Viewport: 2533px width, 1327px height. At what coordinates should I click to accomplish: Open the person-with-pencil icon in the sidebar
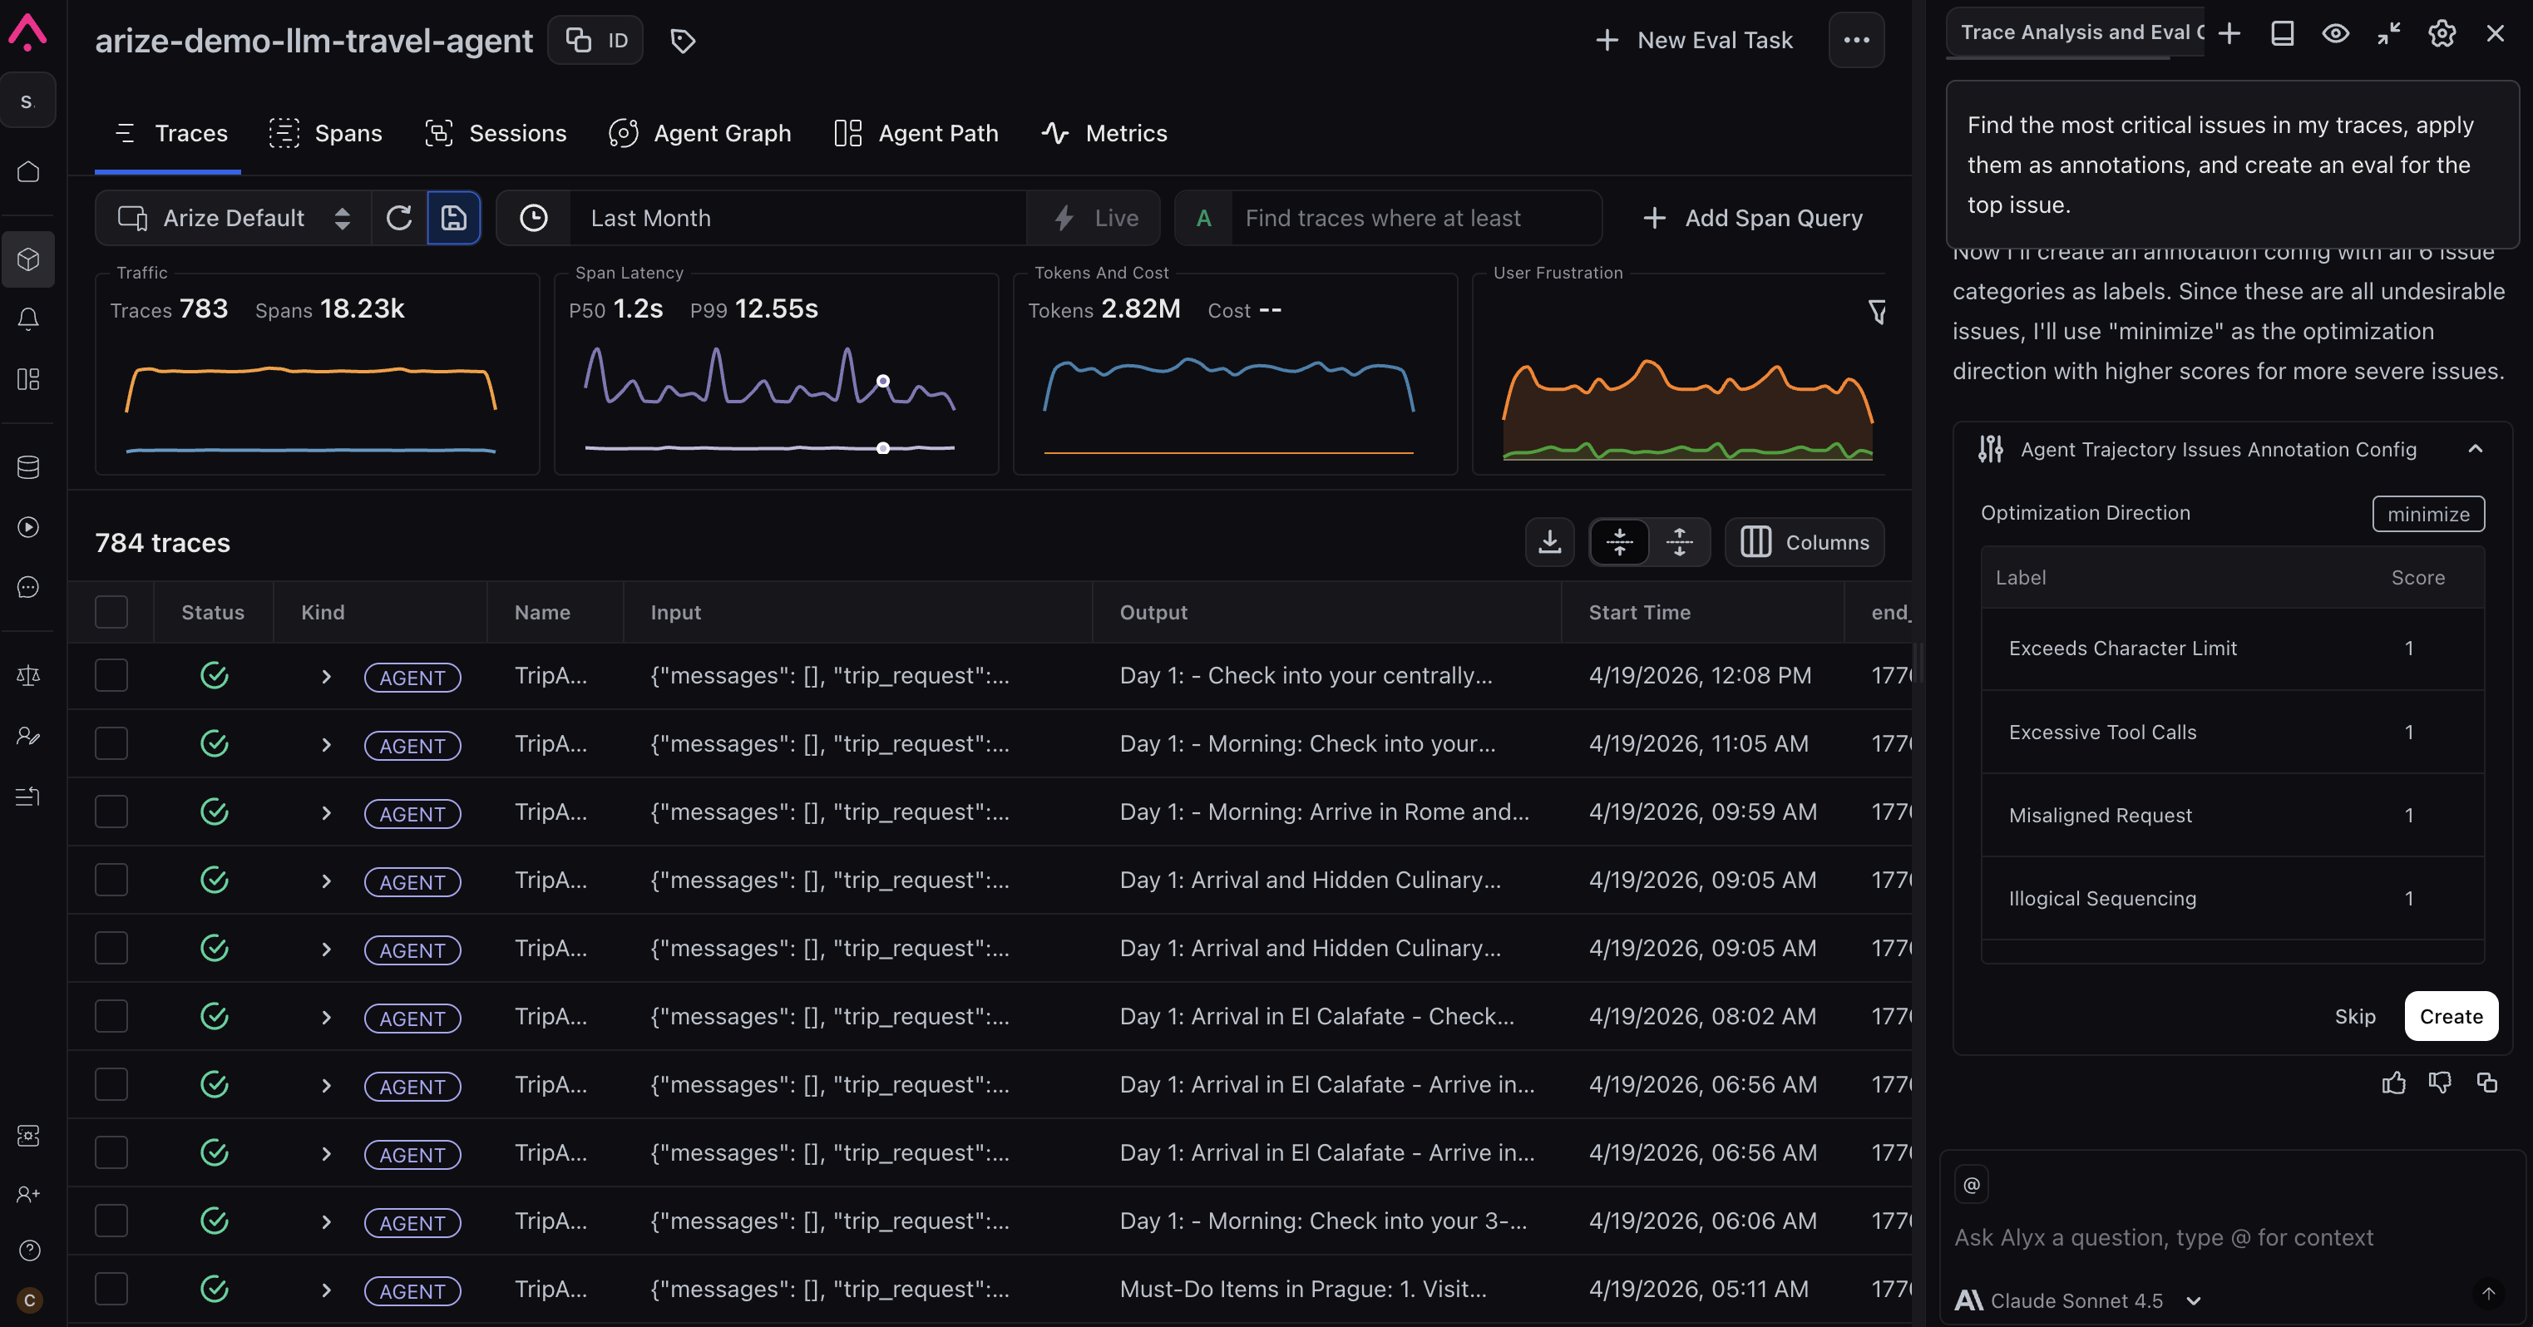(x=28, y=735)
